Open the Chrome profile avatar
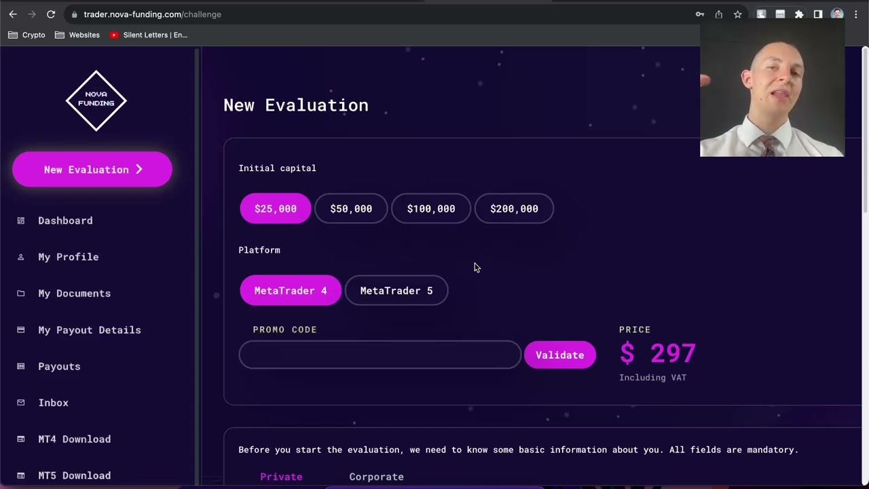Screen dimensions: 869x489 837,14
